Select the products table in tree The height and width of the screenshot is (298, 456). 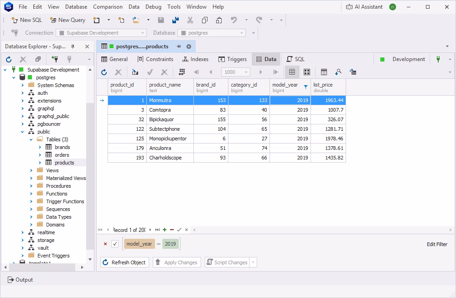[x=64, y=163]
